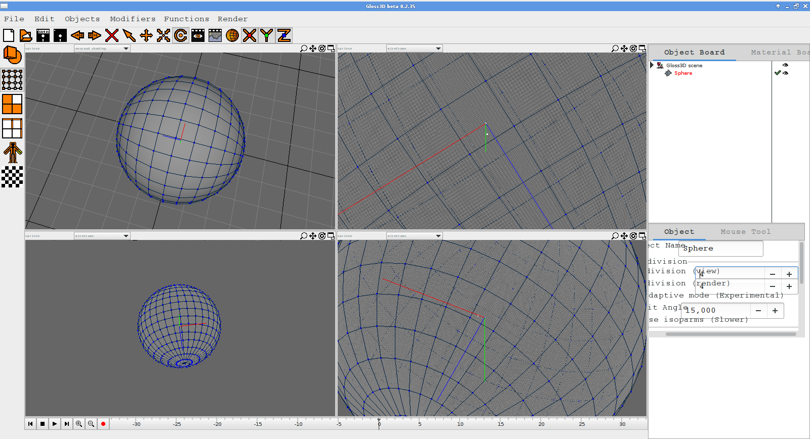Decrease the 15,000 angle with minus button
This screenshot has width=810, height=439.
758,311
